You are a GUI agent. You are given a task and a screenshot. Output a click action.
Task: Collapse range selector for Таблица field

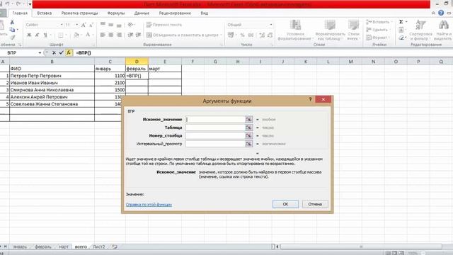(248, 127)
